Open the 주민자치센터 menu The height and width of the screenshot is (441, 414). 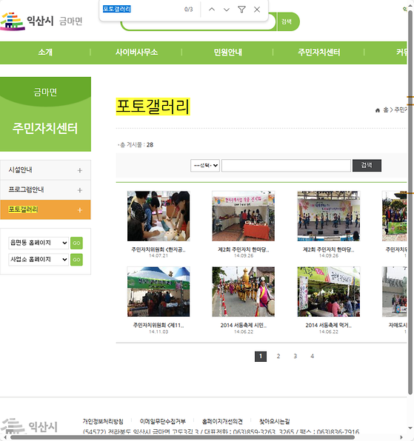(x=319, y=53)
